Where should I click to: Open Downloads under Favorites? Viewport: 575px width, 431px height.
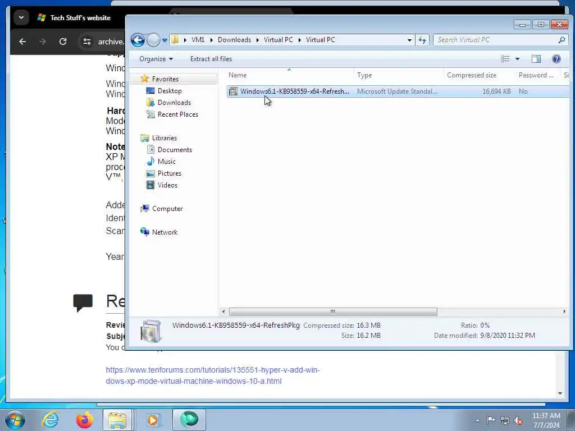174,102
